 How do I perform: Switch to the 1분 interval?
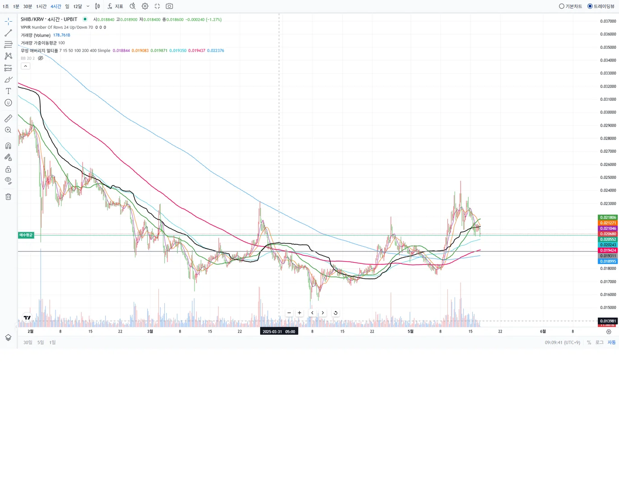pos(16,6)
